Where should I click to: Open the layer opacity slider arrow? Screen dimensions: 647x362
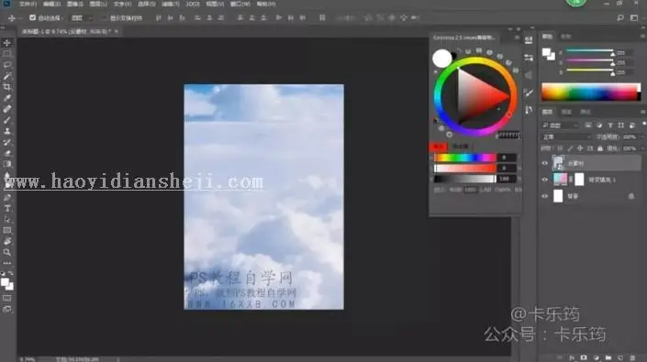641,137
